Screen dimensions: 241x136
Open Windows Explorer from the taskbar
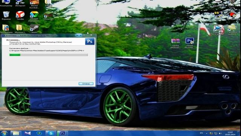click(16, 133)
